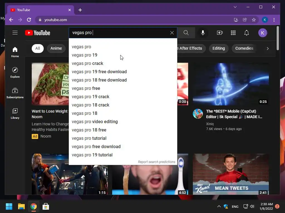
Task: Share this page via address bar icon
Action: pyautogui.click(x=245, y=20)
